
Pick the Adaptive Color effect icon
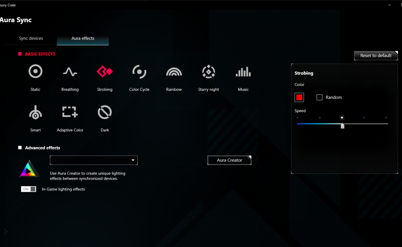click(x=70, y=112)
